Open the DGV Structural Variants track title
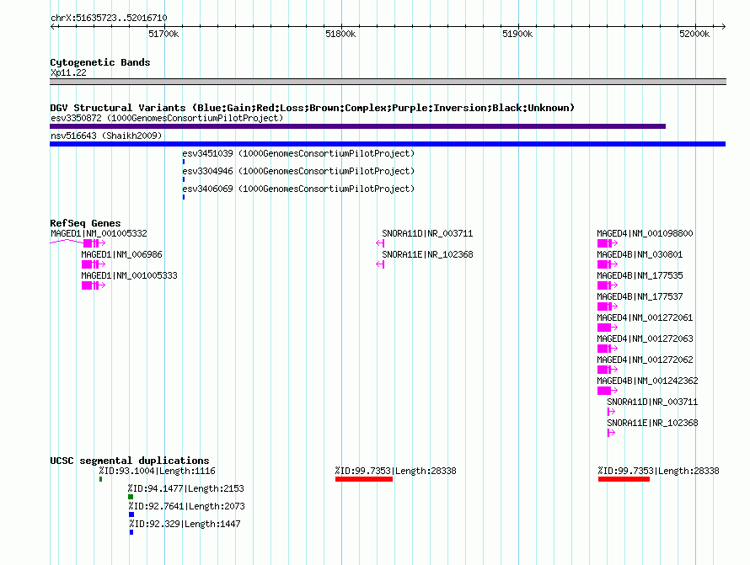This screenshot has height=565, width=750. click(313, 108)
